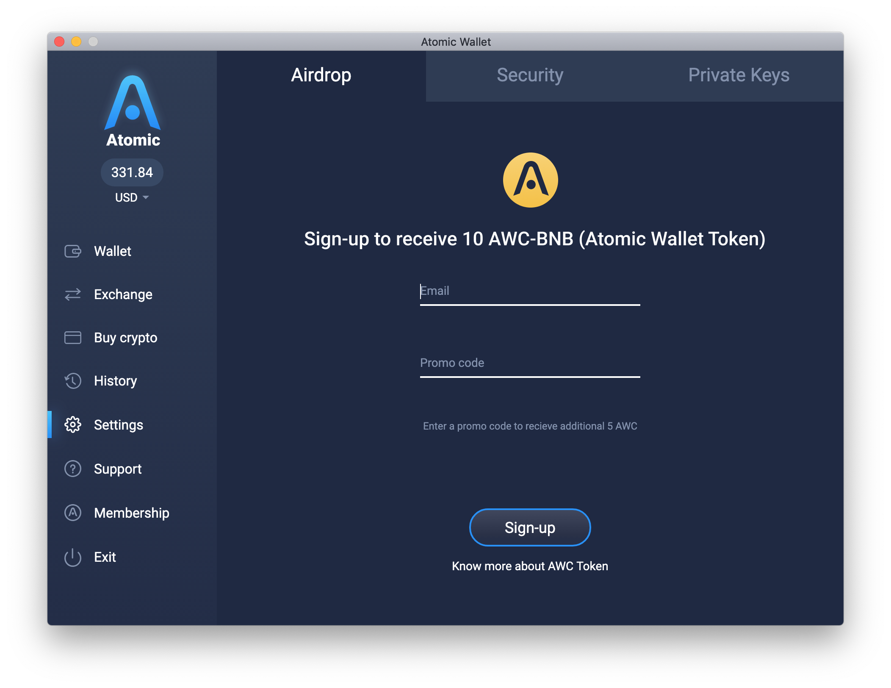Switch to the Private Keys tab
The height and width of the screenshot is (688, 891).
coord(739,75)
